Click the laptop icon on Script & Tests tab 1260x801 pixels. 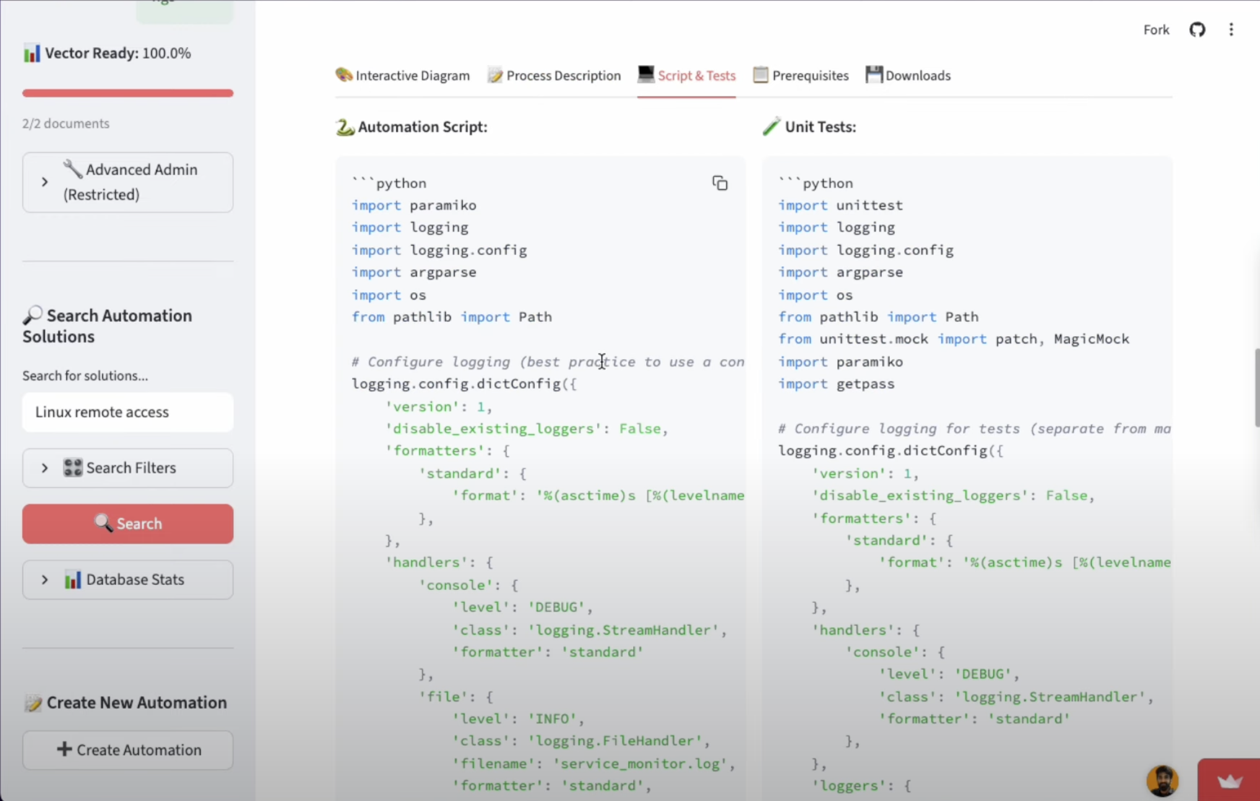(645, 74)
